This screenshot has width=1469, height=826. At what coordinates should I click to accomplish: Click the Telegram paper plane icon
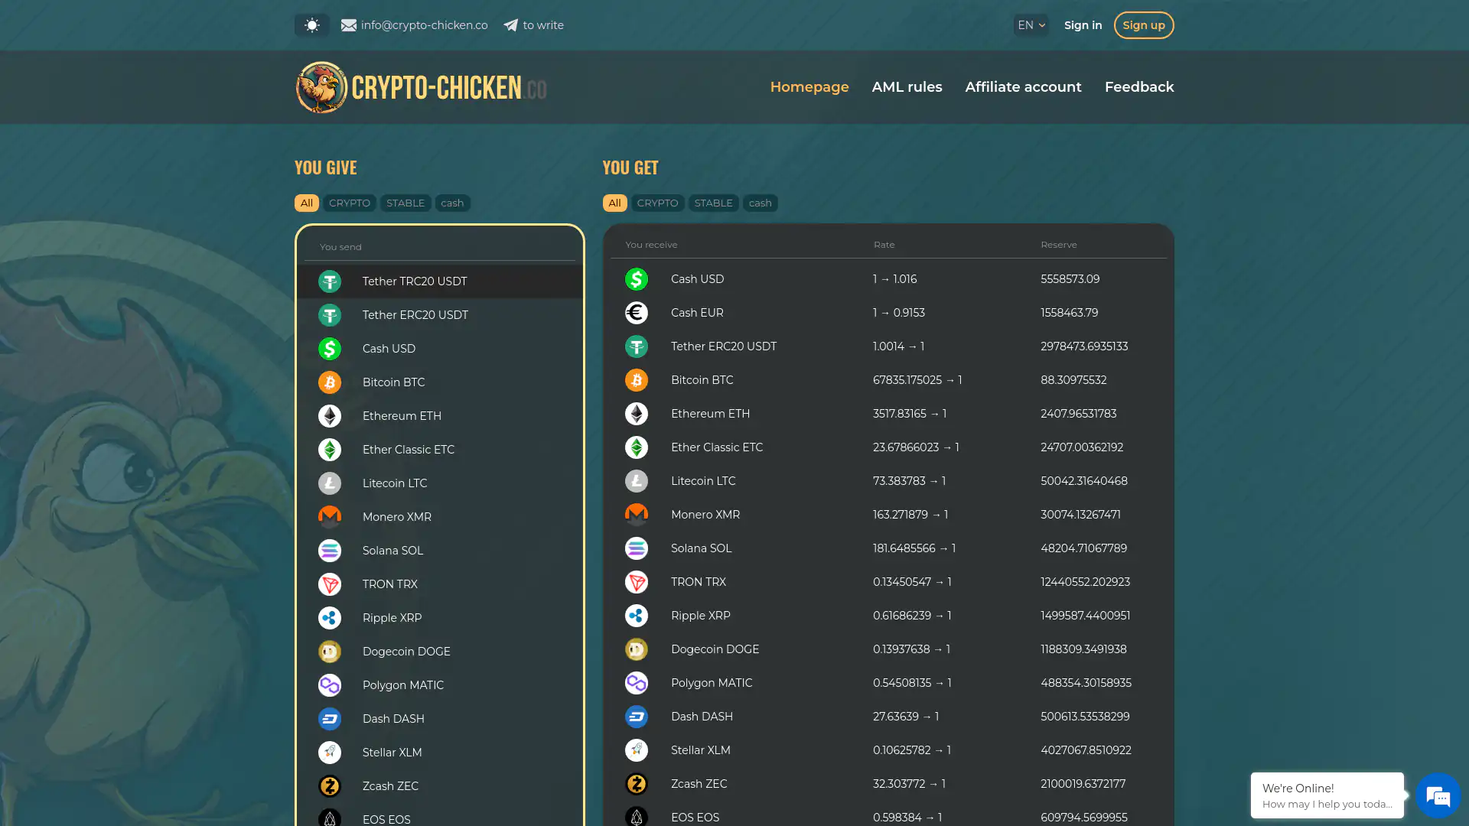click(510, 25)
